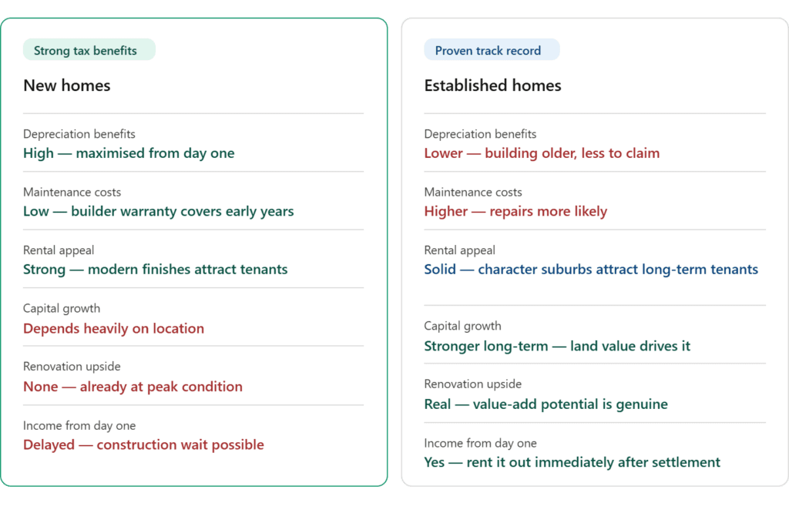Click High — maximised from day one
Viewport: 789px width, 513px height.
pos(129,153)
